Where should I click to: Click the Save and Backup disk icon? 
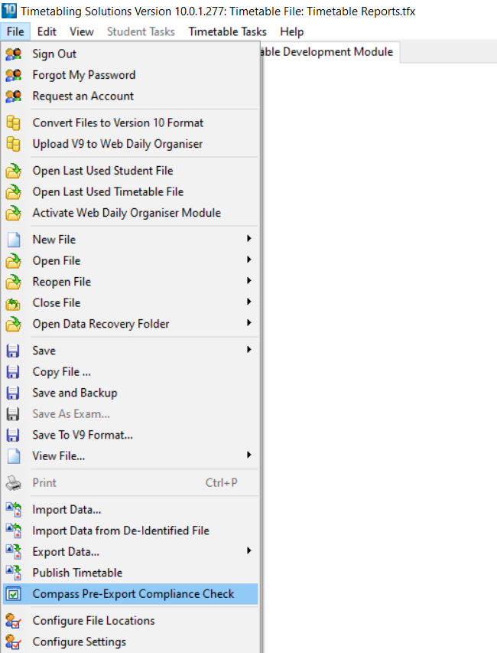pos(13,393)
